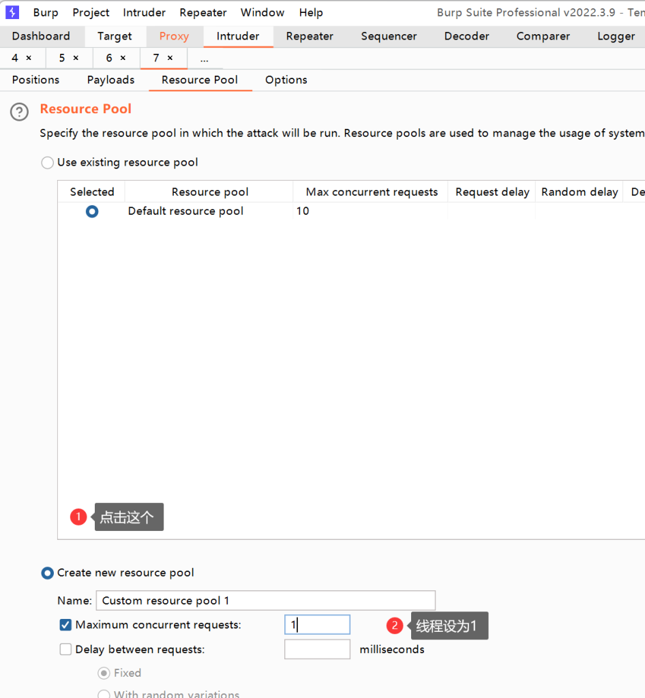
Task: Select the Resource Pool sub-tab
Action: (x=200, y=80)
